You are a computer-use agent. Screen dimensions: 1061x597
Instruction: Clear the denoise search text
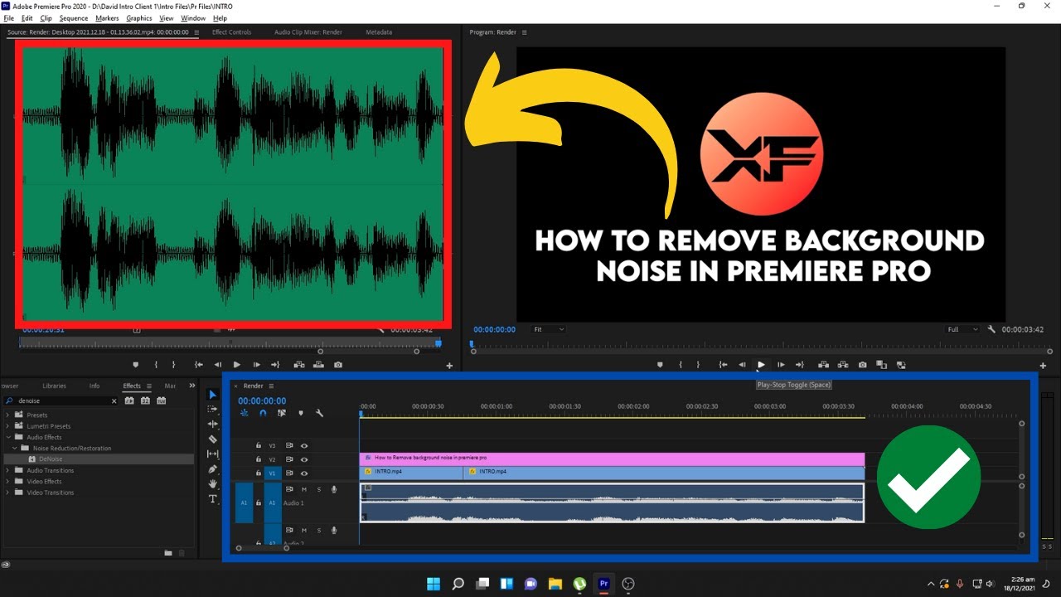coord(114,400)
